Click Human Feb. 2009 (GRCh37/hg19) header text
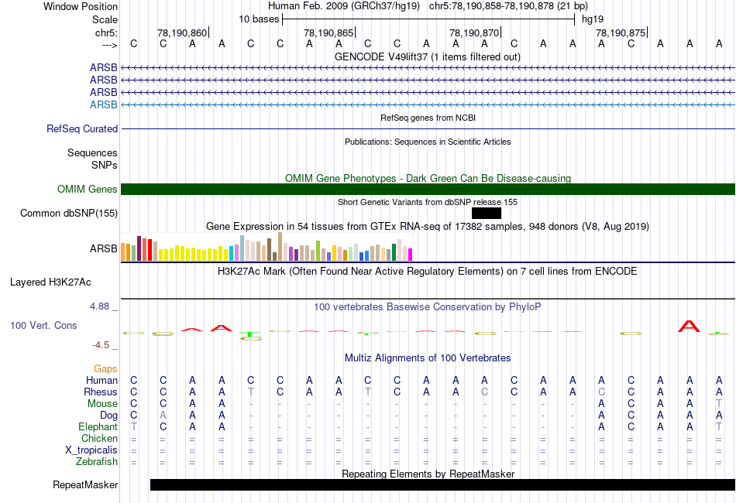 tap(343, 6)
